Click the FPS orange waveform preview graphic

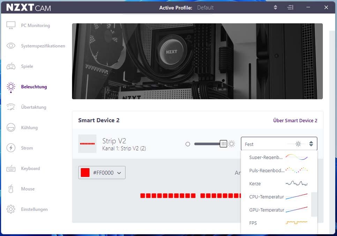click(x=297, y=222)
